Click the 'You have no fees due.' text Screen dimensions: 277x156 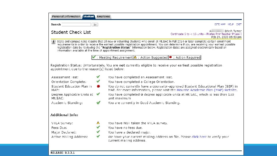(125, 128)
